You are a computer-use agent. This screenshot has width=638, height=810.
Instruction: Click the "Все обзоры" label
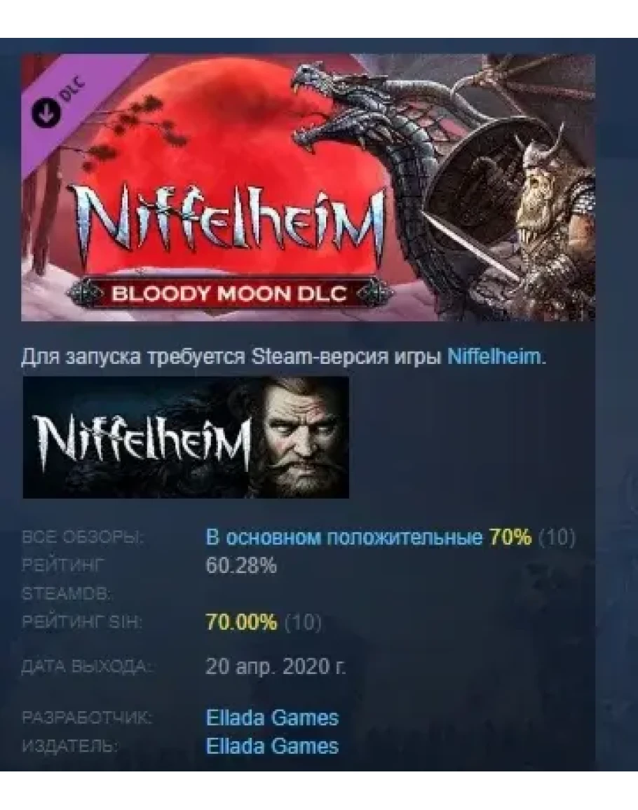point(83,537)
